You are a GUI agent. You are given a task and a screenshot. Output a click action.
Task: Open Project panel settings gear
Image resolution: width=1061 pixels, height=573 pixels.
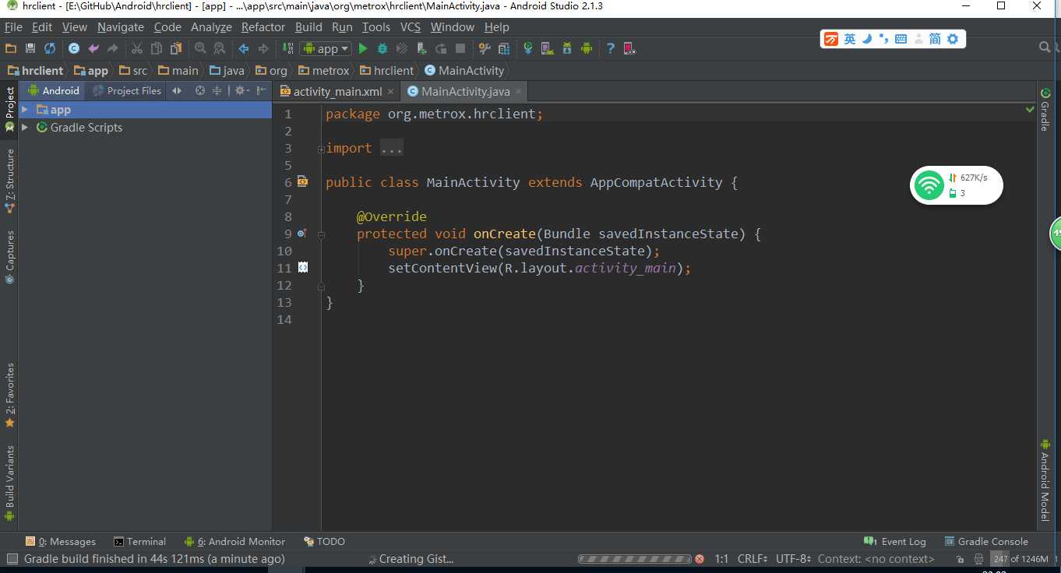click(241, 90)
